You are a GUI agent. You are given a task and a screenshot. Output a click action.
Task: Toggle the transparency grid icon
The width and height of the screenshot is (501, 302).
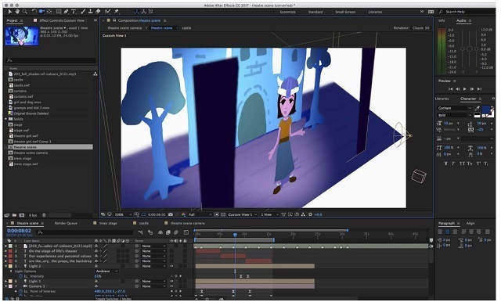(223, 214)
